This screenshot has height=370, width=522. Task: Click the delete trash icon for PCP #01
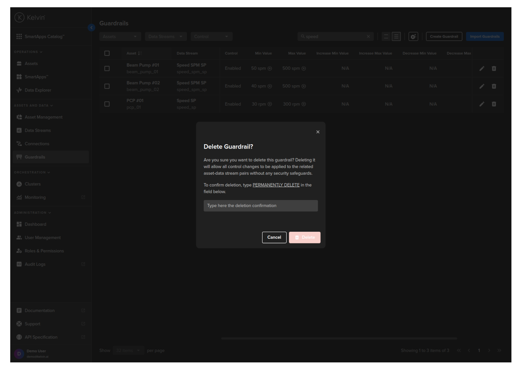pyautogui.click(x=494, y=104)
